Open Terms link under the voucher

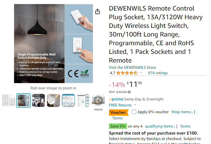(117, 118)
